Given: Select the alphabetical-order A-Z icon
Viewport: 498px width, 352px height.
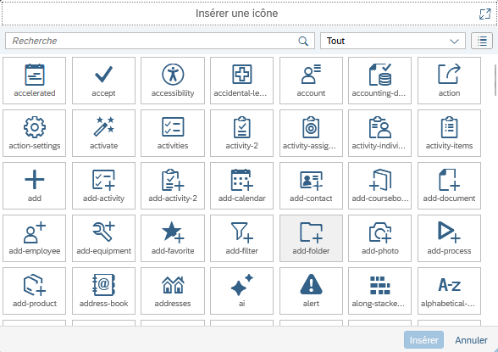Looking at the screenshot, I should [449, 291].
